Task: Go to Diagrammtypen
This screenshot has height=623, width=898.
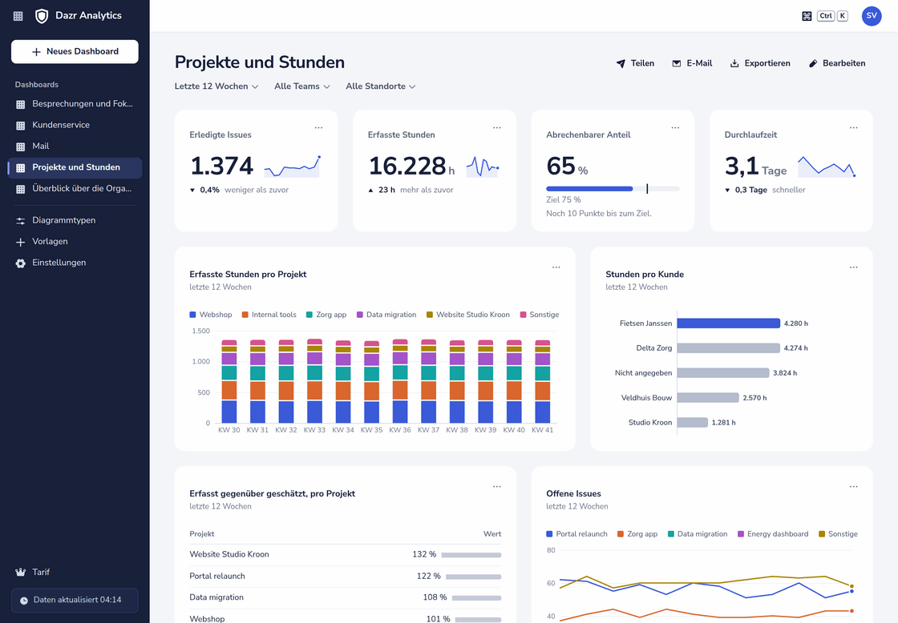Action: coord(75,221)
